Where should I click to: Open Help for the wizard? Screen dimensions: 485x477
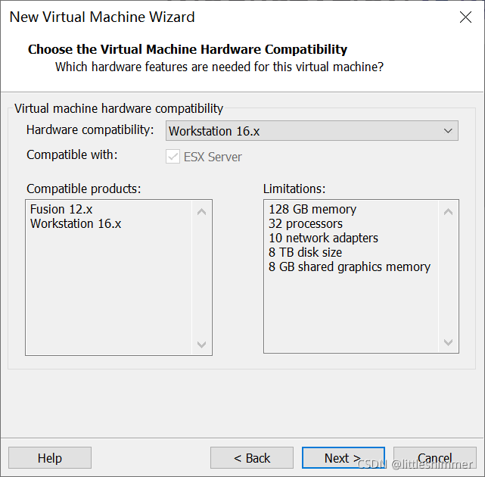50,457
